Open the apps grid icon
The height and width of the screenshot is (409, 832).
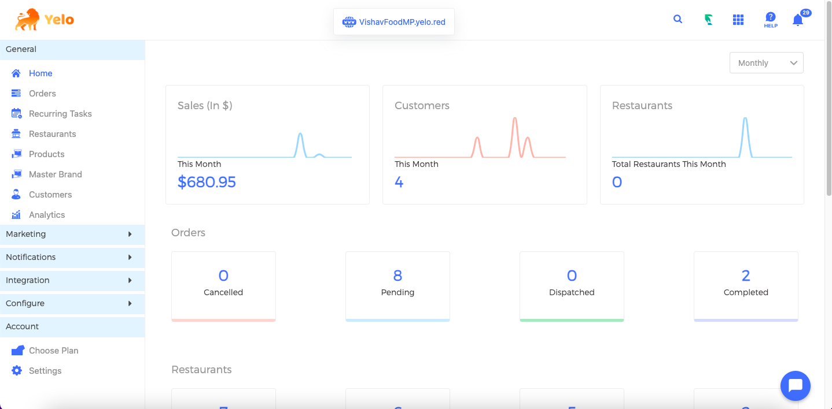point(738,20)
